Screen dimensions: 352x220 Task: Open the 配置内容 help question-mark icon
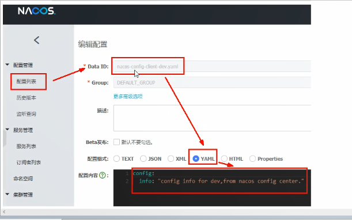pyautogui.click(x=103, y=175)
